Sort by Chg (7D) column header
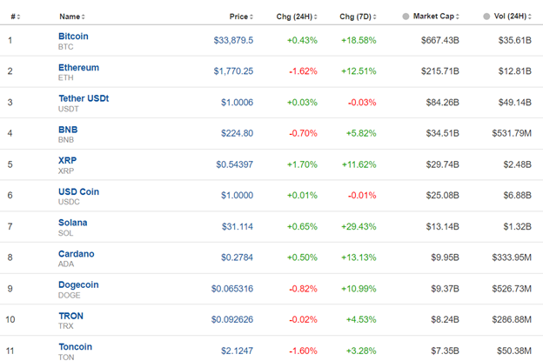Viewport: 543px width, 361px height. (x=358, y=17)
